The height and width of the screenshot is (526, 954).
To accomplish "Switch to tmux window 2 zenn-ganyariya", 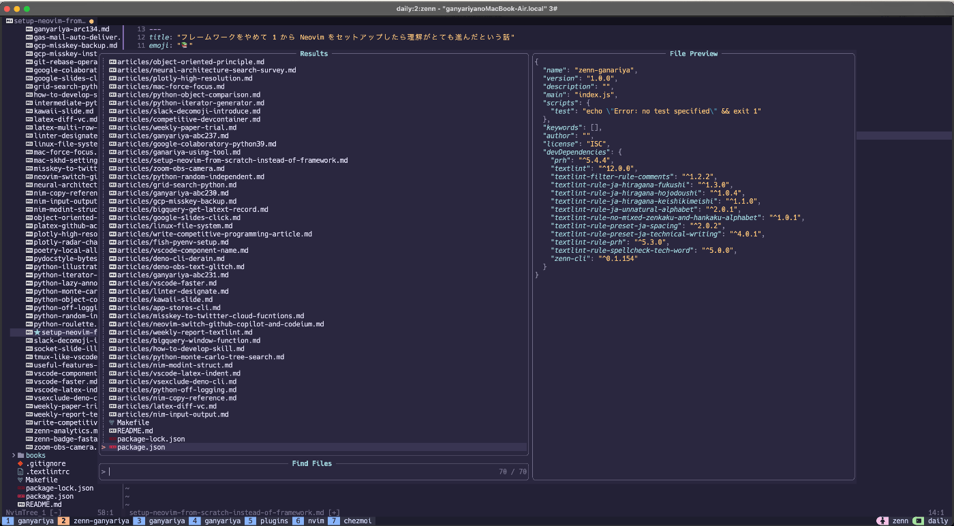I will pos(93,521).
